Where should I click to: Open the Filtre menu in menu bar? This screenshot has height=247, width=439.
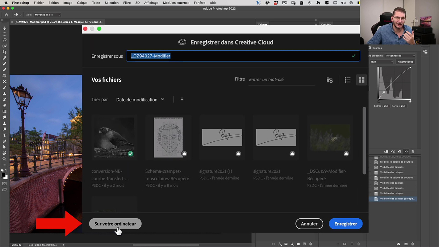[x=127, y=3]
